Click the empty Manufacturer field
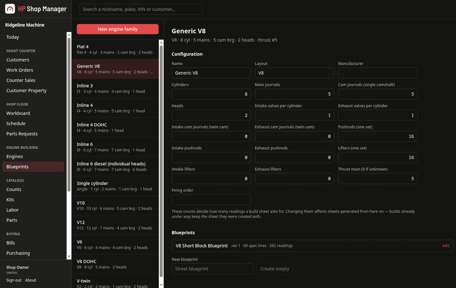Viewport: 456px width, 288px height. click(x=378, y=73)
